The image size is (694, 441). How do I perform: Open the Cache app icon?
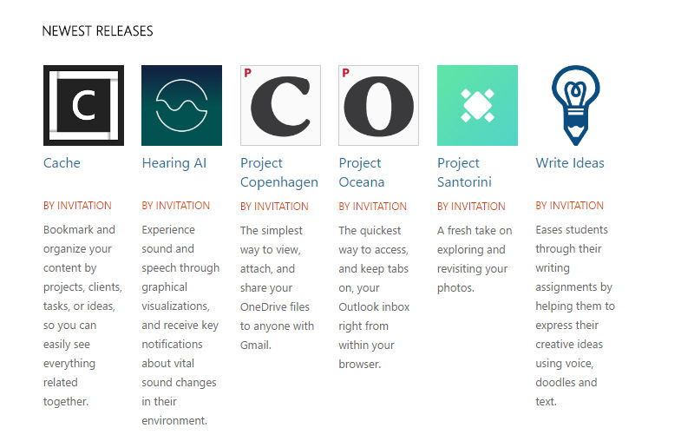point(83,105)
